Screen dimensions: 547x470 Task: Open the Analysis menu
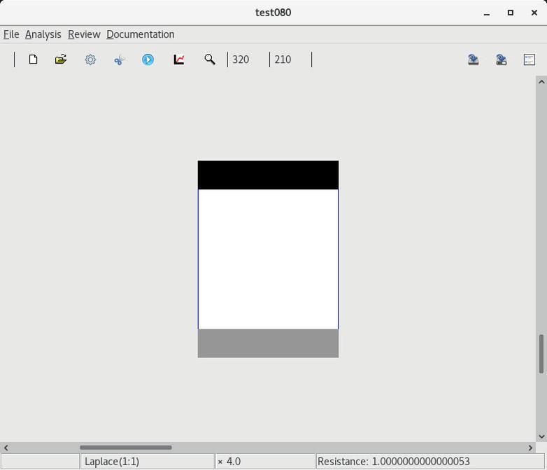[43, 34]
